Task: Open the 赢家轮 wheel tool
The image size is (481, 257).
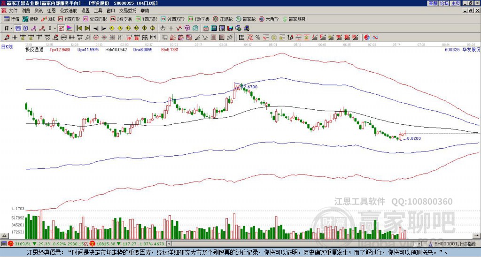Action: click(246, 19)
